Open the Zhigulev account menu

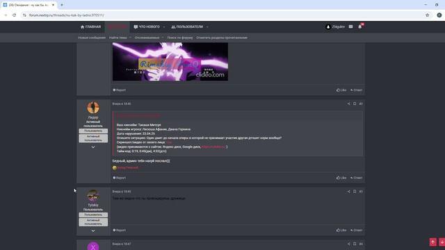(x=335, y=26)
